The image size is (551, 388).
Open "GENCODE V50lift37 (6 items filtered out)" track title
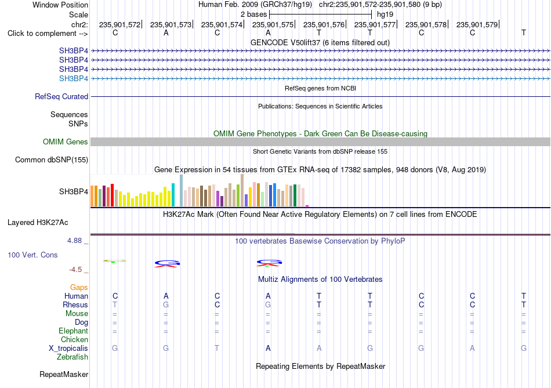(320, 42)
